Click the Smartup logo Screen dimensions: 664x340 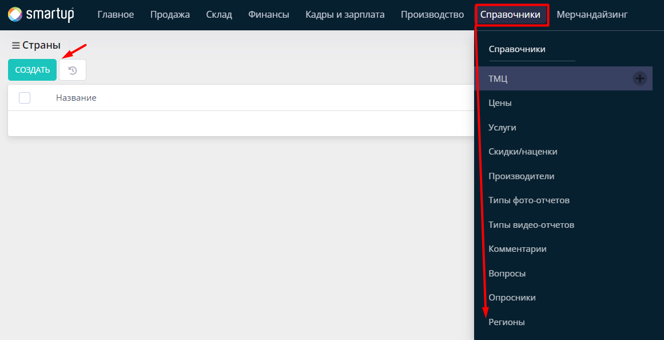coord(41,15)
